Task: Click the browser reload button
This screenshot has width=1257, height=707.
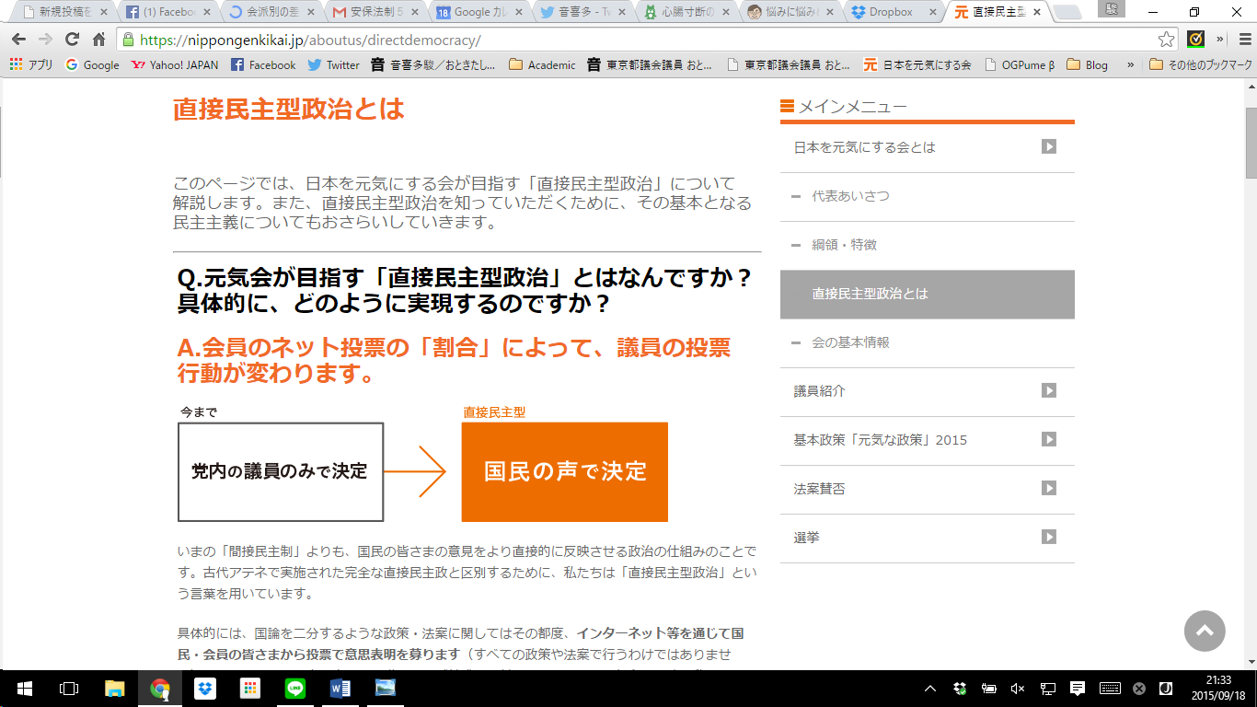Action: (x=72, y=40)
